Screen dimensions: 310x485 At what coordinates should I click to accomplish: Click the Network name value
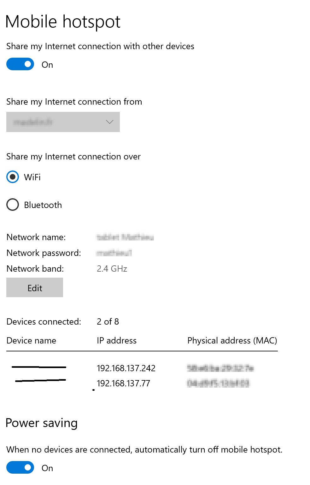[125, 237]
